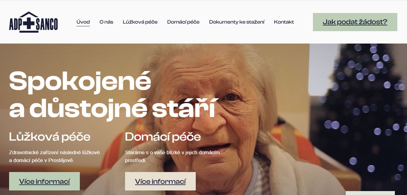
Task: Click the large Domácí péče heading in the hero
Action: tap(163, 137)
